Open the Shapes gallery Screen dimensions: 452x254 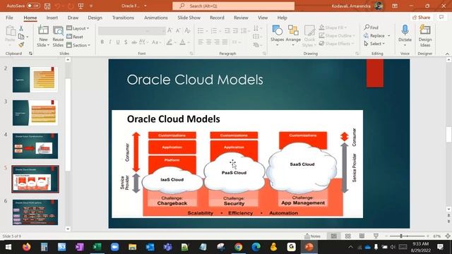tap(277, 36)
